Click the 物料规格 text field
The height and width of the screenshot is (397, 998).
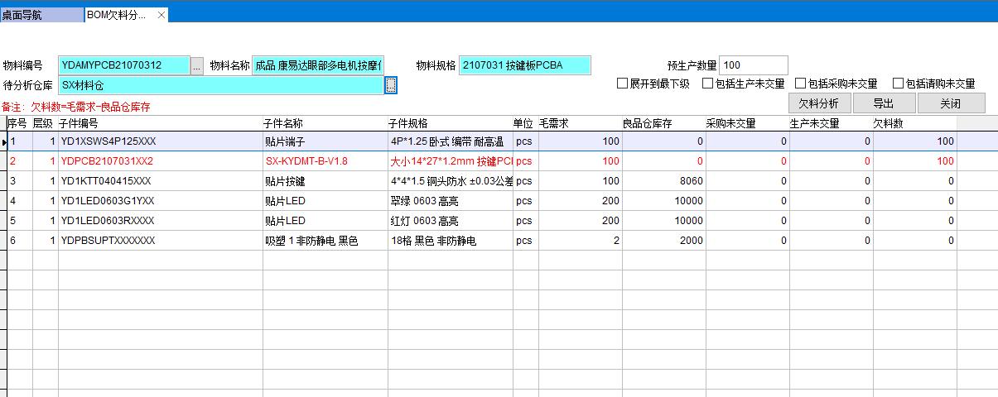coord(525,65)
